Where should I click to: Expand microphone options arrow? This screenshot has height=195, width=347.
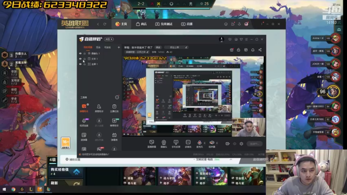click(x=204, y=143)
